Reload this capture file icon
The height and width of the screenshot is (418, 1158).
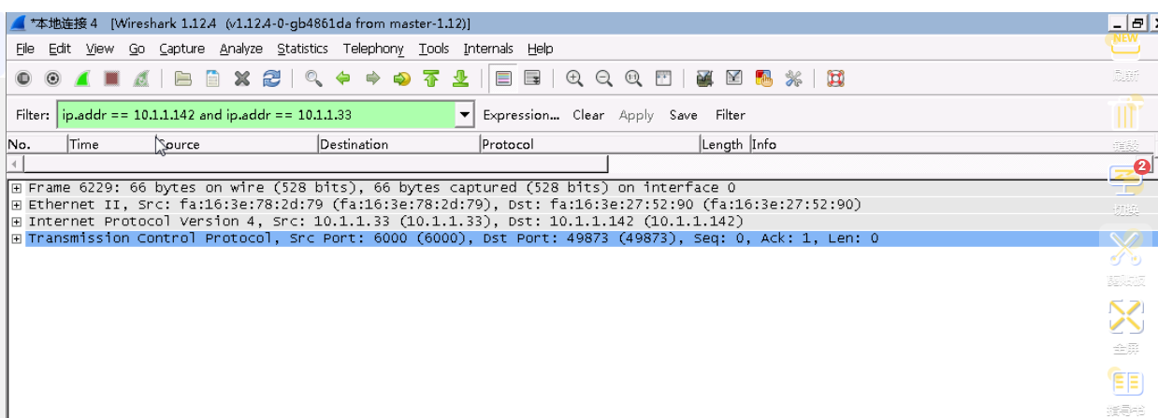click(x=271, y=79)
